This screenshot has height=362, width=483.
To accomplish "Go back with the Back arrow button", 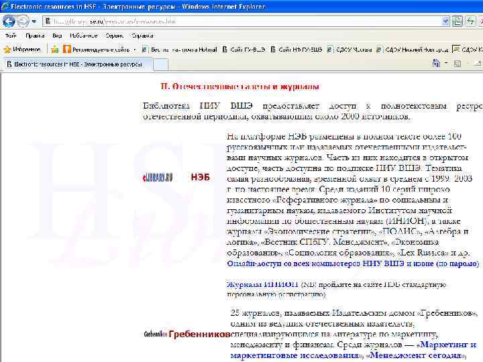I will (x=9, y=21).
